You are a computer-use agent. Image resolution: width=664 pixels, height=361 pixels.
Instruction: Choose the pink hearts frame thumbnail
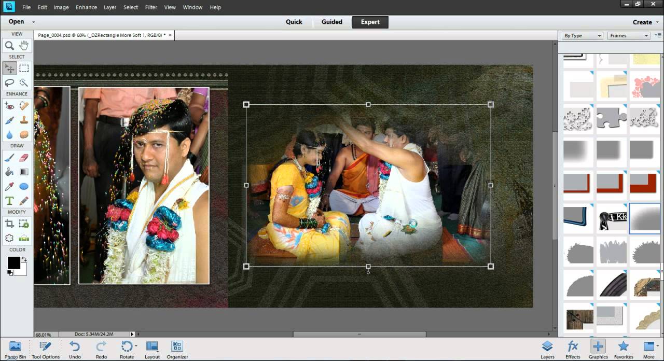(645, 86)
